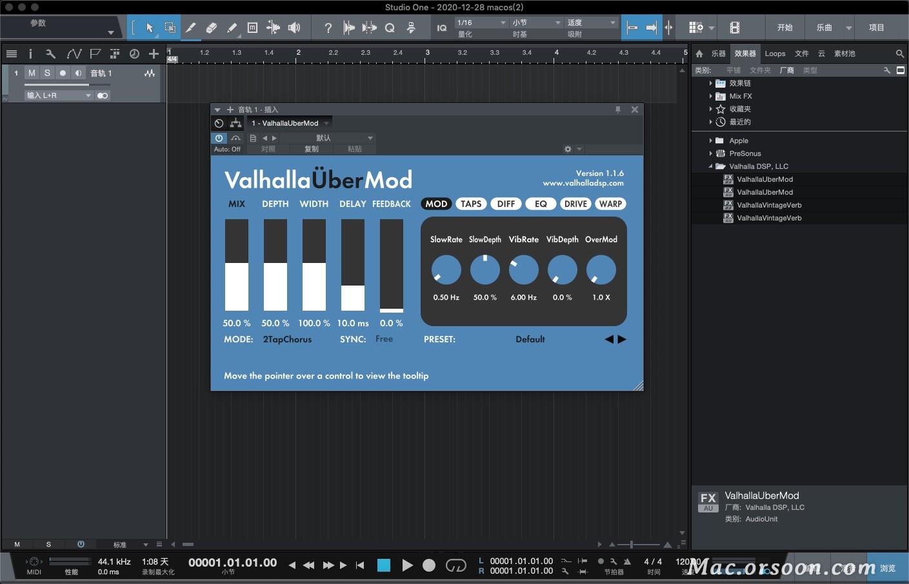Image resolution: width=909 pixels, height=584 pixels.
Task: Click the 复制 copy button in plugin
Action: [312, 149]
